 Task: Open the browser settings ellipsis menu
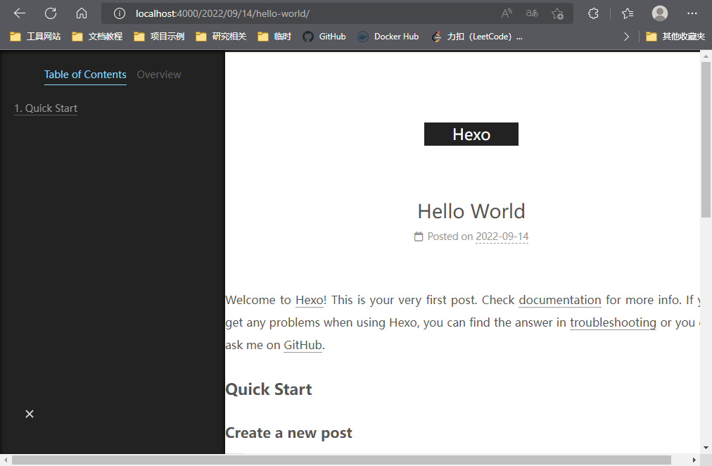pyautogui.click(x=692, y=13)
